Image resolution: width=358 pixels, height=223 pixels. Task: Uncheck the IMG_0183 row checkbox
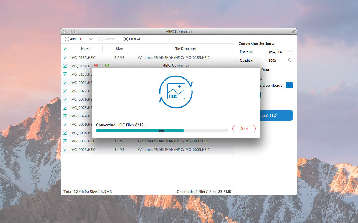pos(65,74)
